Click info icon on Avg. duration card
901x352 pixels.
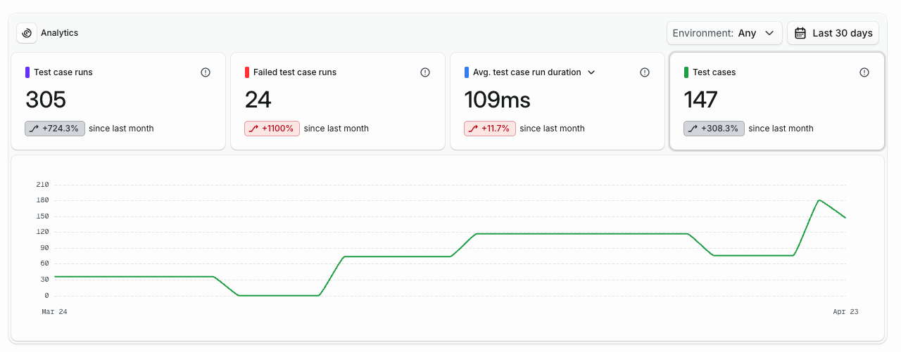pyautogui.click(x=645, y=72)
